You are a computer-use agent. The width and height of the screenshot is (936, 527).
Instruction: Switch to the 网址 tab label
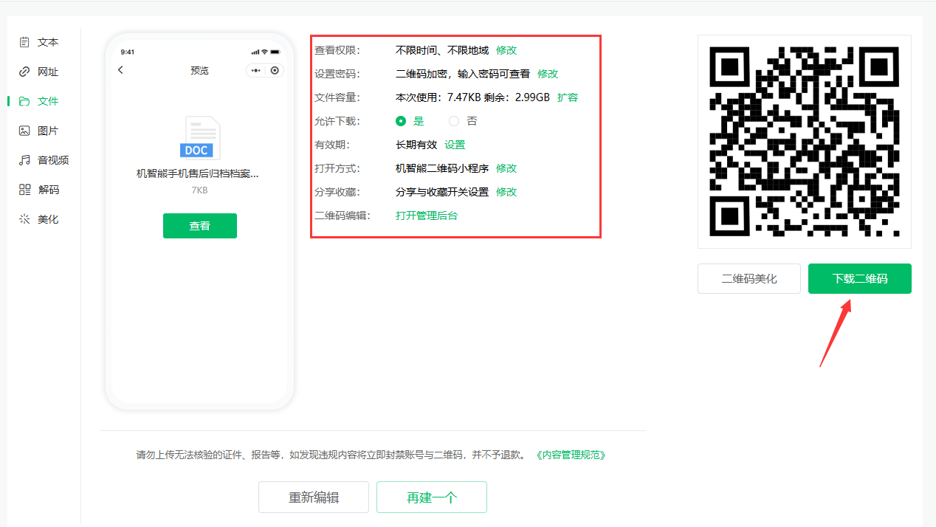(48, 72)
